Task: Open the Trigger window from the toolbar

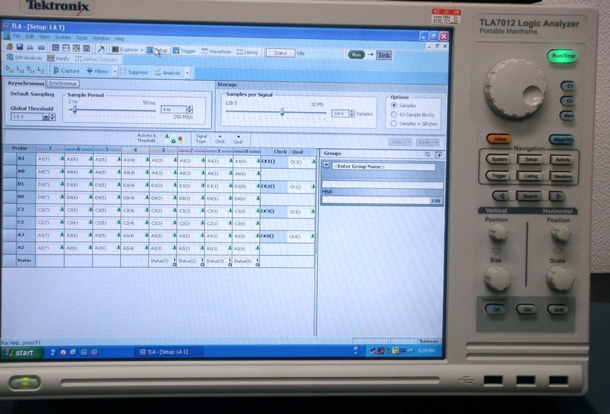Action: coord(184,50)
